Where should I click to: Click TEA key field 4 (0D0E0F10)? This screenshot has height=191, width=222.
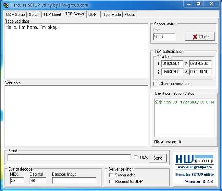coord(201,72)
